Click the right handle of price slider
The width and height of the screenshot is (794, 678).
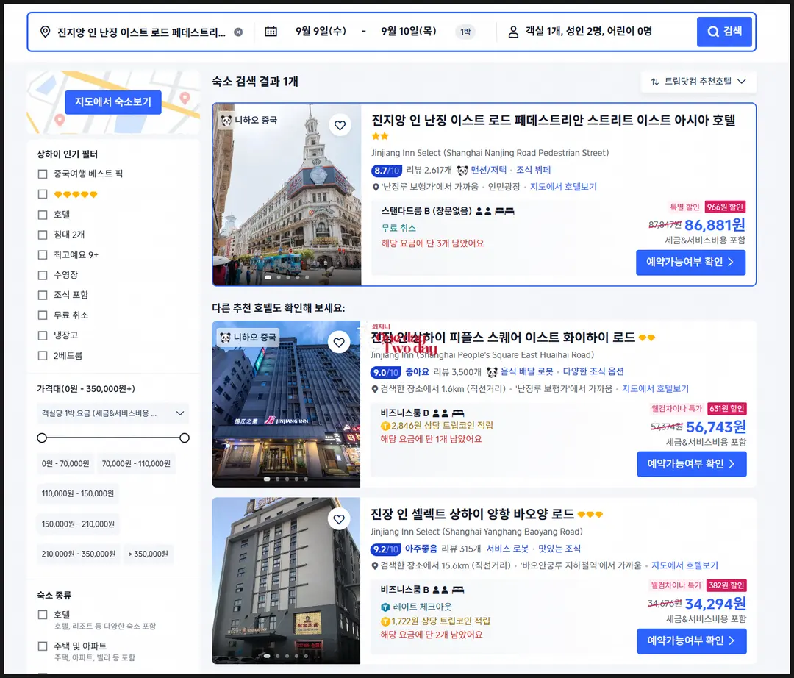click(x=185, y=438)
